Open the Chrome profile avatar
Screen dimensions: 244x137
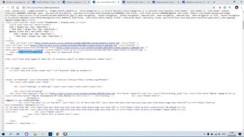click(x=236, y=8)
